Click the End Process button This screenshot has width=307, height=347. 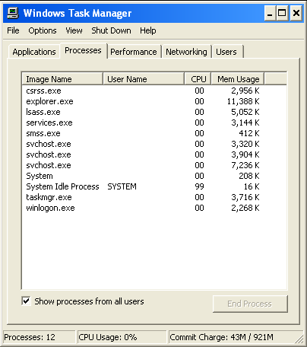click(x=250, y=304)
